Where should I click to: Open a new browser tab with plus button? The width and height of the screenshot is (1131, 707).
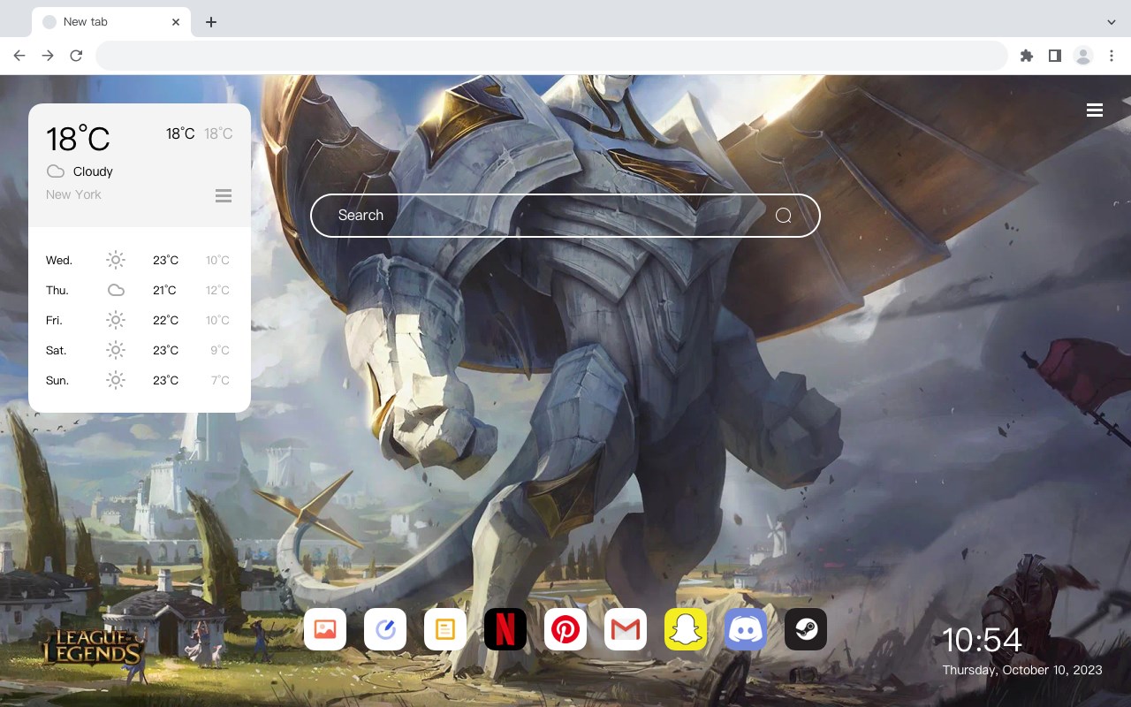coord(210,22)
